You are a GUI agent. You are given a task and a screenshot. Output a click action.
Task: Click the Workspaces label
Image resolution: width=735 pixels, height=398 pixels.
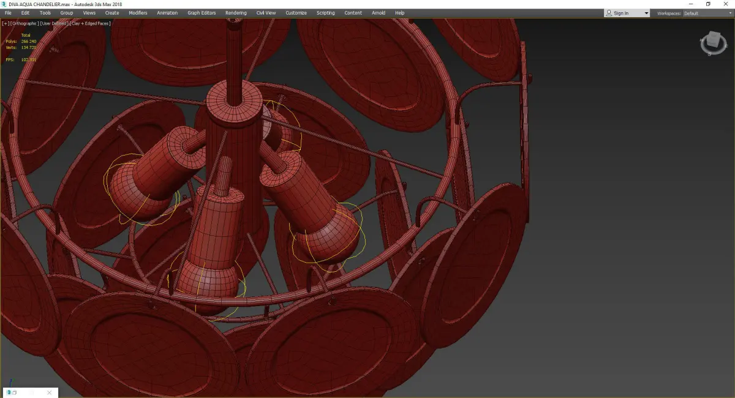[x=669, y=13]
